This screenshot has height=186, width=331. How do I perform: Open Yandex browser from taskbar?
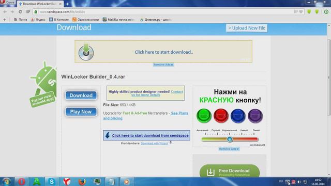coord(67,181)
